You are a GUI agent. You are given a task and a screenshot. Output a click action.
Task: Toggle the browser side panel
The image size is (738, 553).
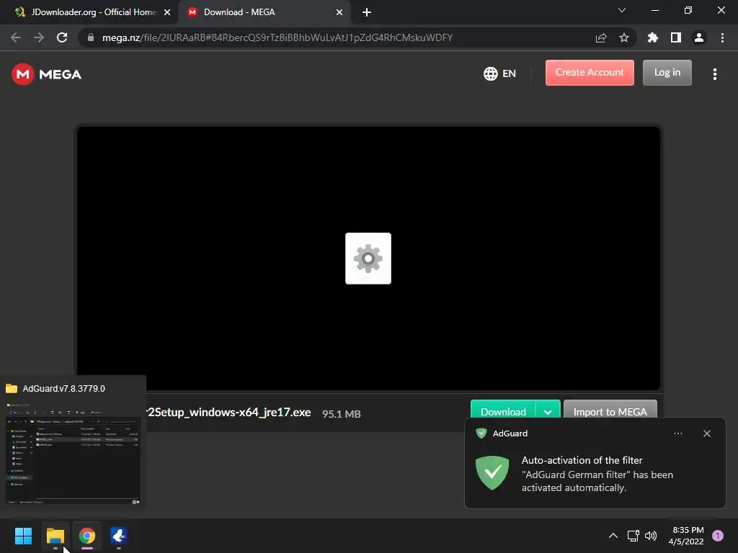(676, 37)
